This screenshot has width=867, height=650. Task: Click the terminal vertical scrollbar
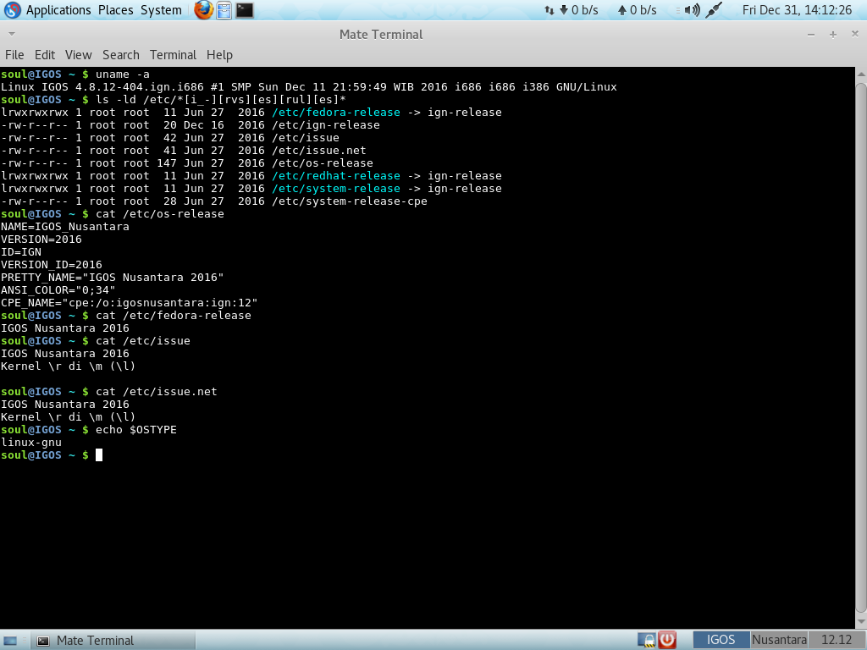(861, 347)
